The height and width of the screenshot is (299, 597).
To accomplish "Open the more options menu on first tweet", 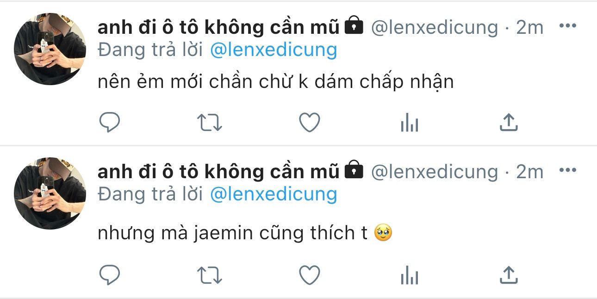I will 567,26.
